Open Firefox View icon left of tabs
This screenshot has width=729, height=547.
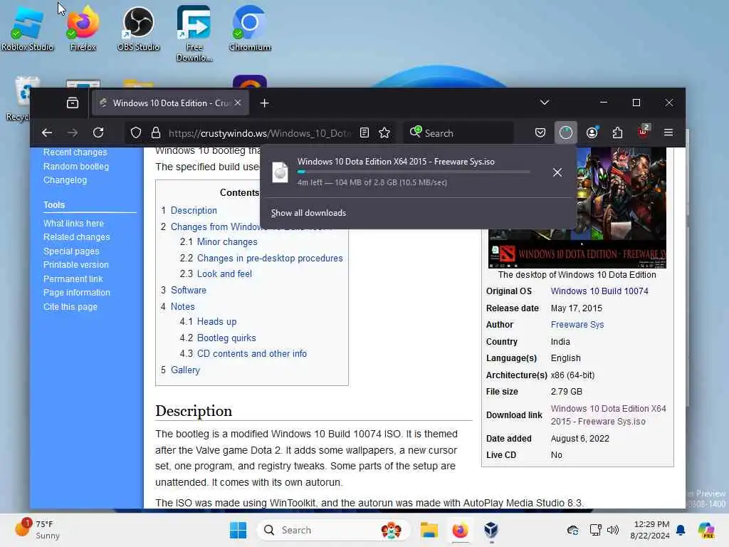coord(73,103)
